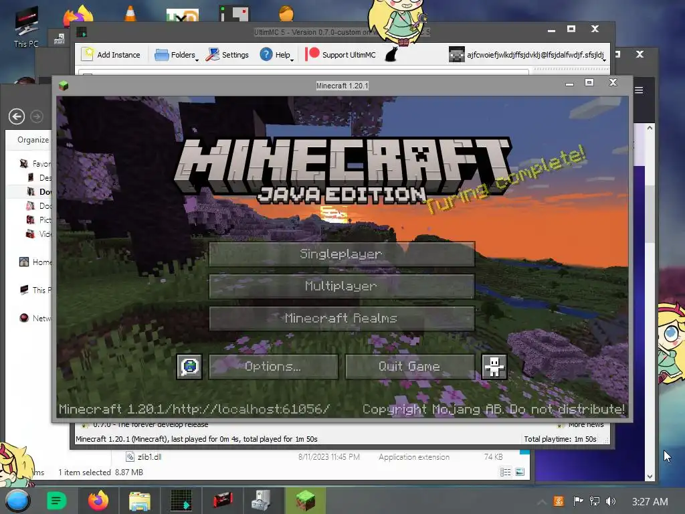685x514 pixels.
Task: Open the account dropdown showing the email
Action: 528,55
